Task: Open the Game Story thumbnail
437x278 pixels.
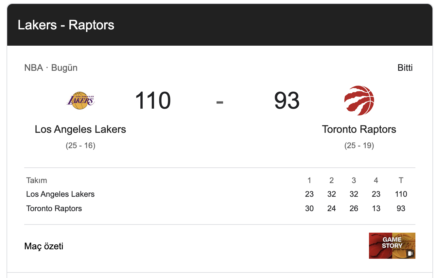Action: 392,246
